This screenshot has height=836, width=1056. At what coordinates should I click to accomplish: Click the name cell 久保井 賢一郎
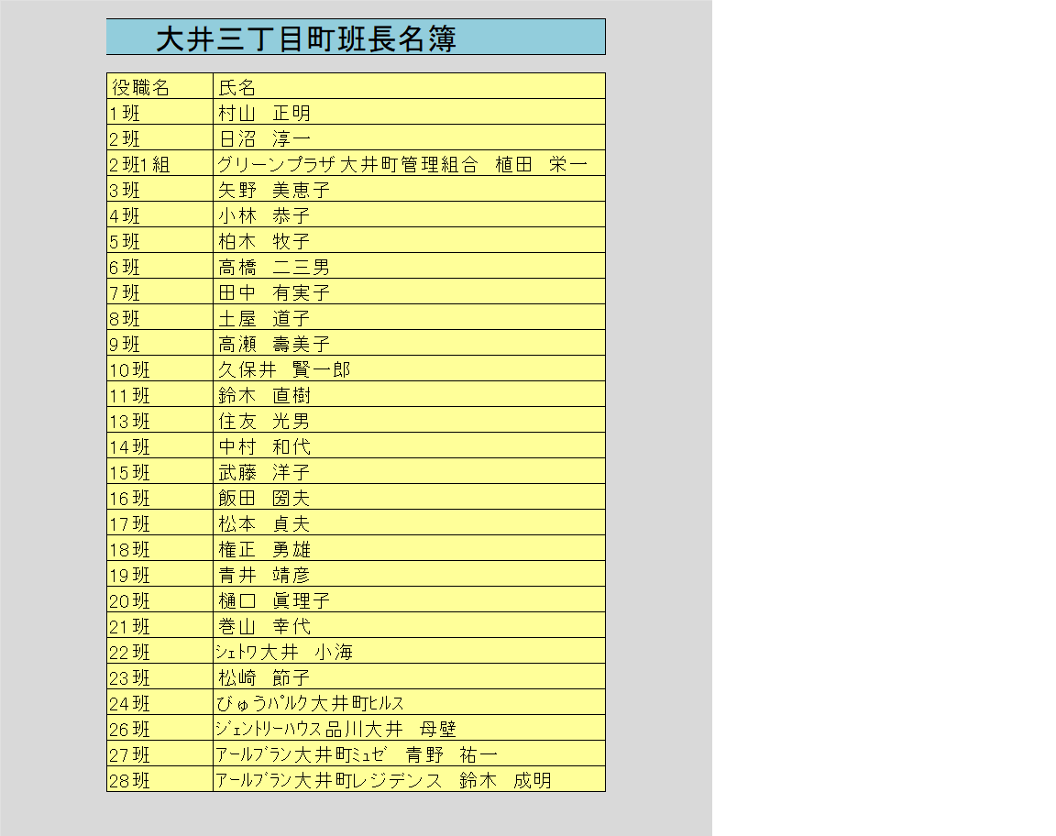pyautogui.click(x=409, y=370)
